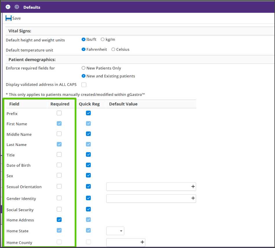Viewport: 275px width, 248px height.
Task: Add a Sexual Orientation default value with plus icon
Action: [x=193, y=186]
